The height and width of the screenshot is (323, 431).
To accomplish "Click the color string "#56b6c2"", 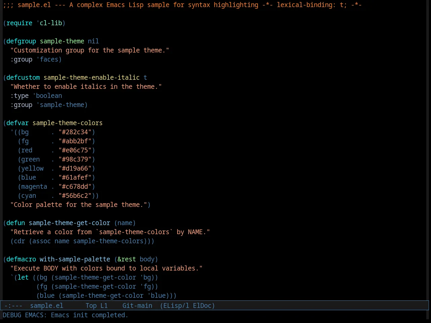I will click(75, 195).
